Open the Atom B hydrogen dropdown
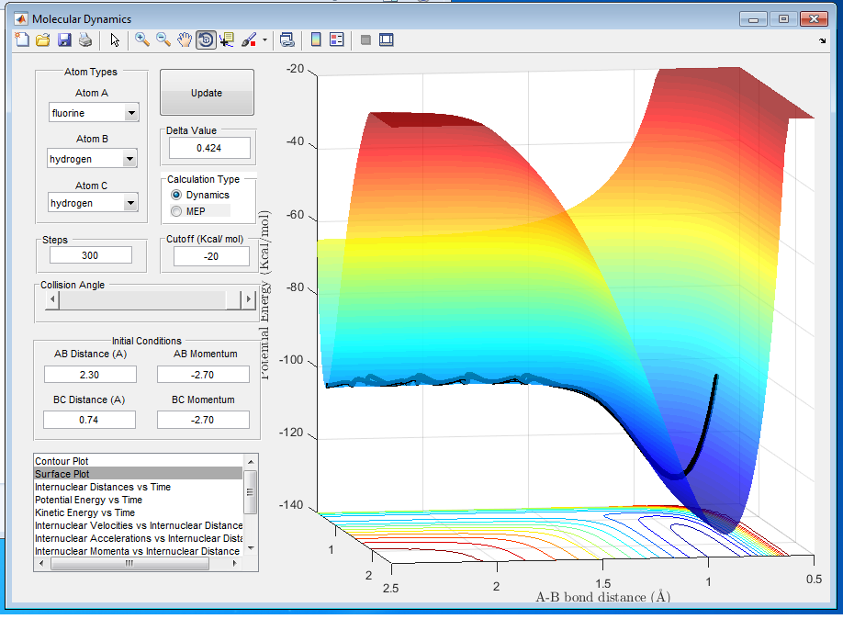The height and width of the screenshot is (619, 843). coord(92,159)
